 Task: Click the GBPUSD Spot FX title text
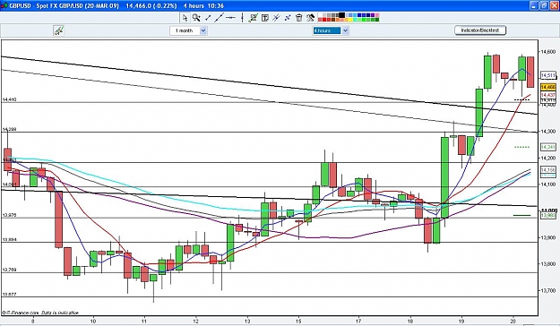[64, 5]
